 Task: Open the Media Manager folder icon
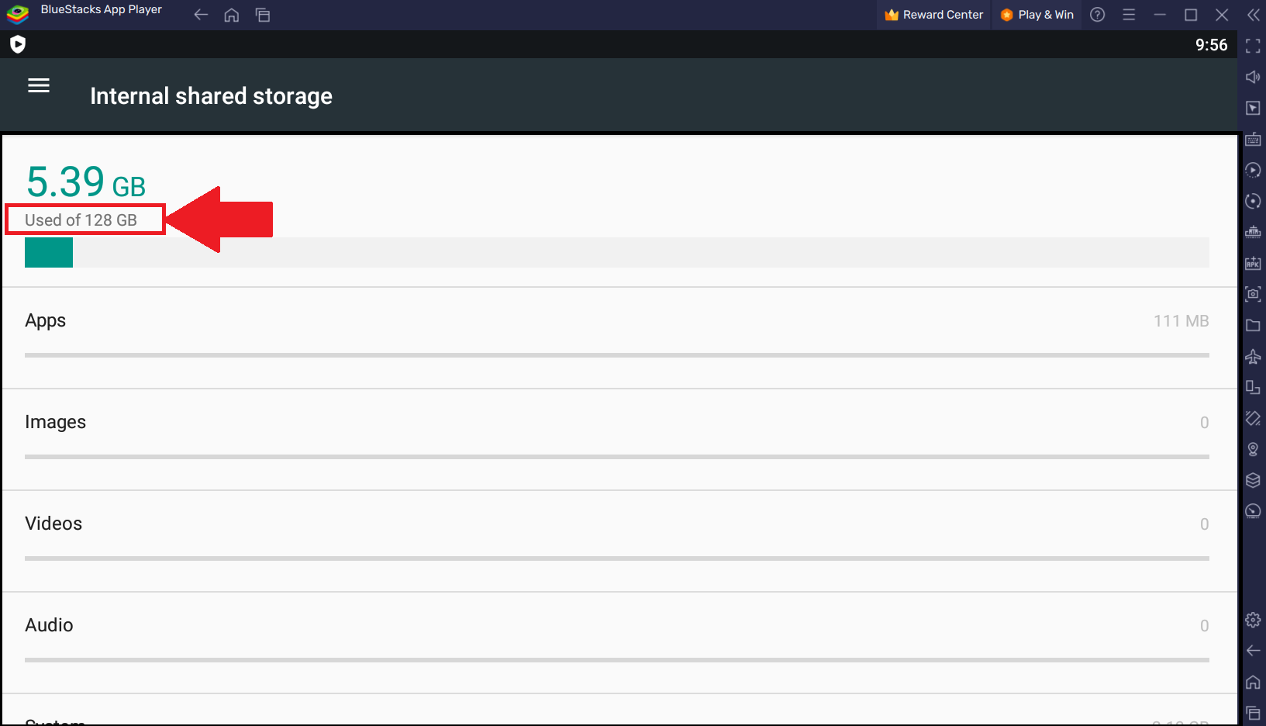(x=1253, y=325)
